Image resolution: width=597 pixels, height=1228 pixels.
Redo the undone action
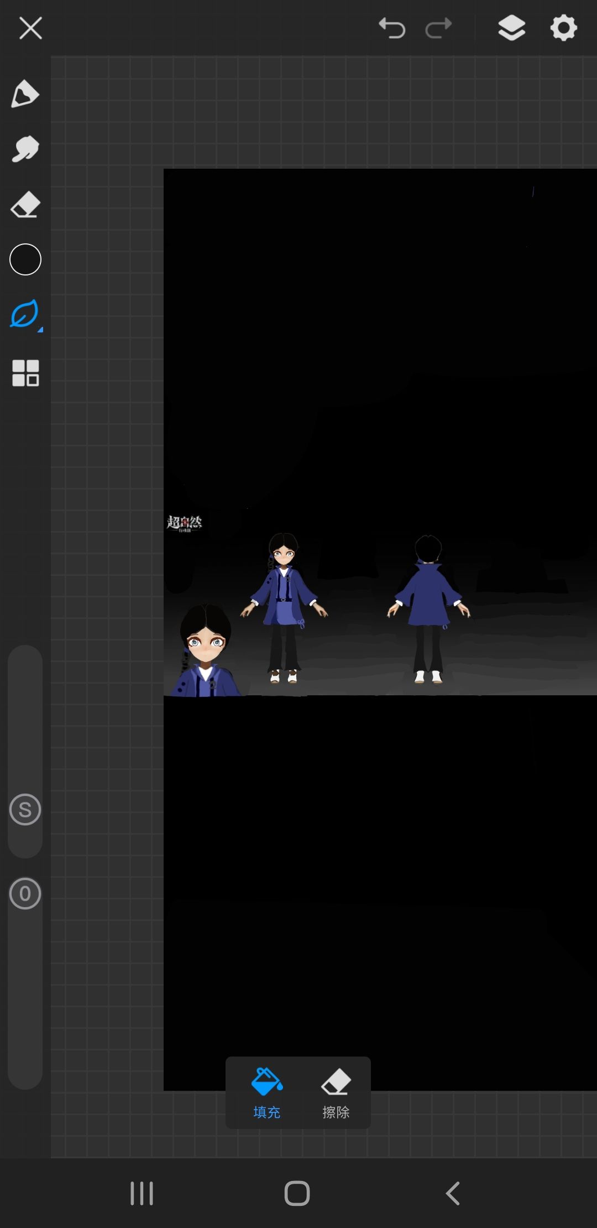(438, 28)
